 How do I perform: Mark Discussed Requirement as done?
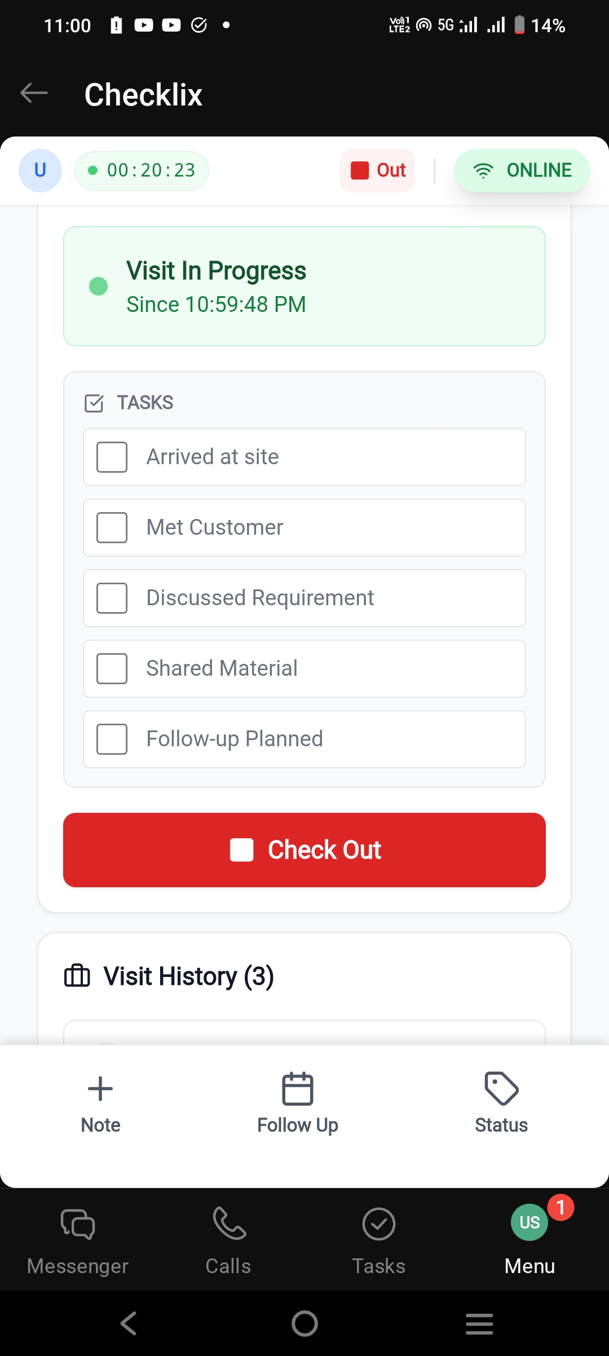(112, 598)
